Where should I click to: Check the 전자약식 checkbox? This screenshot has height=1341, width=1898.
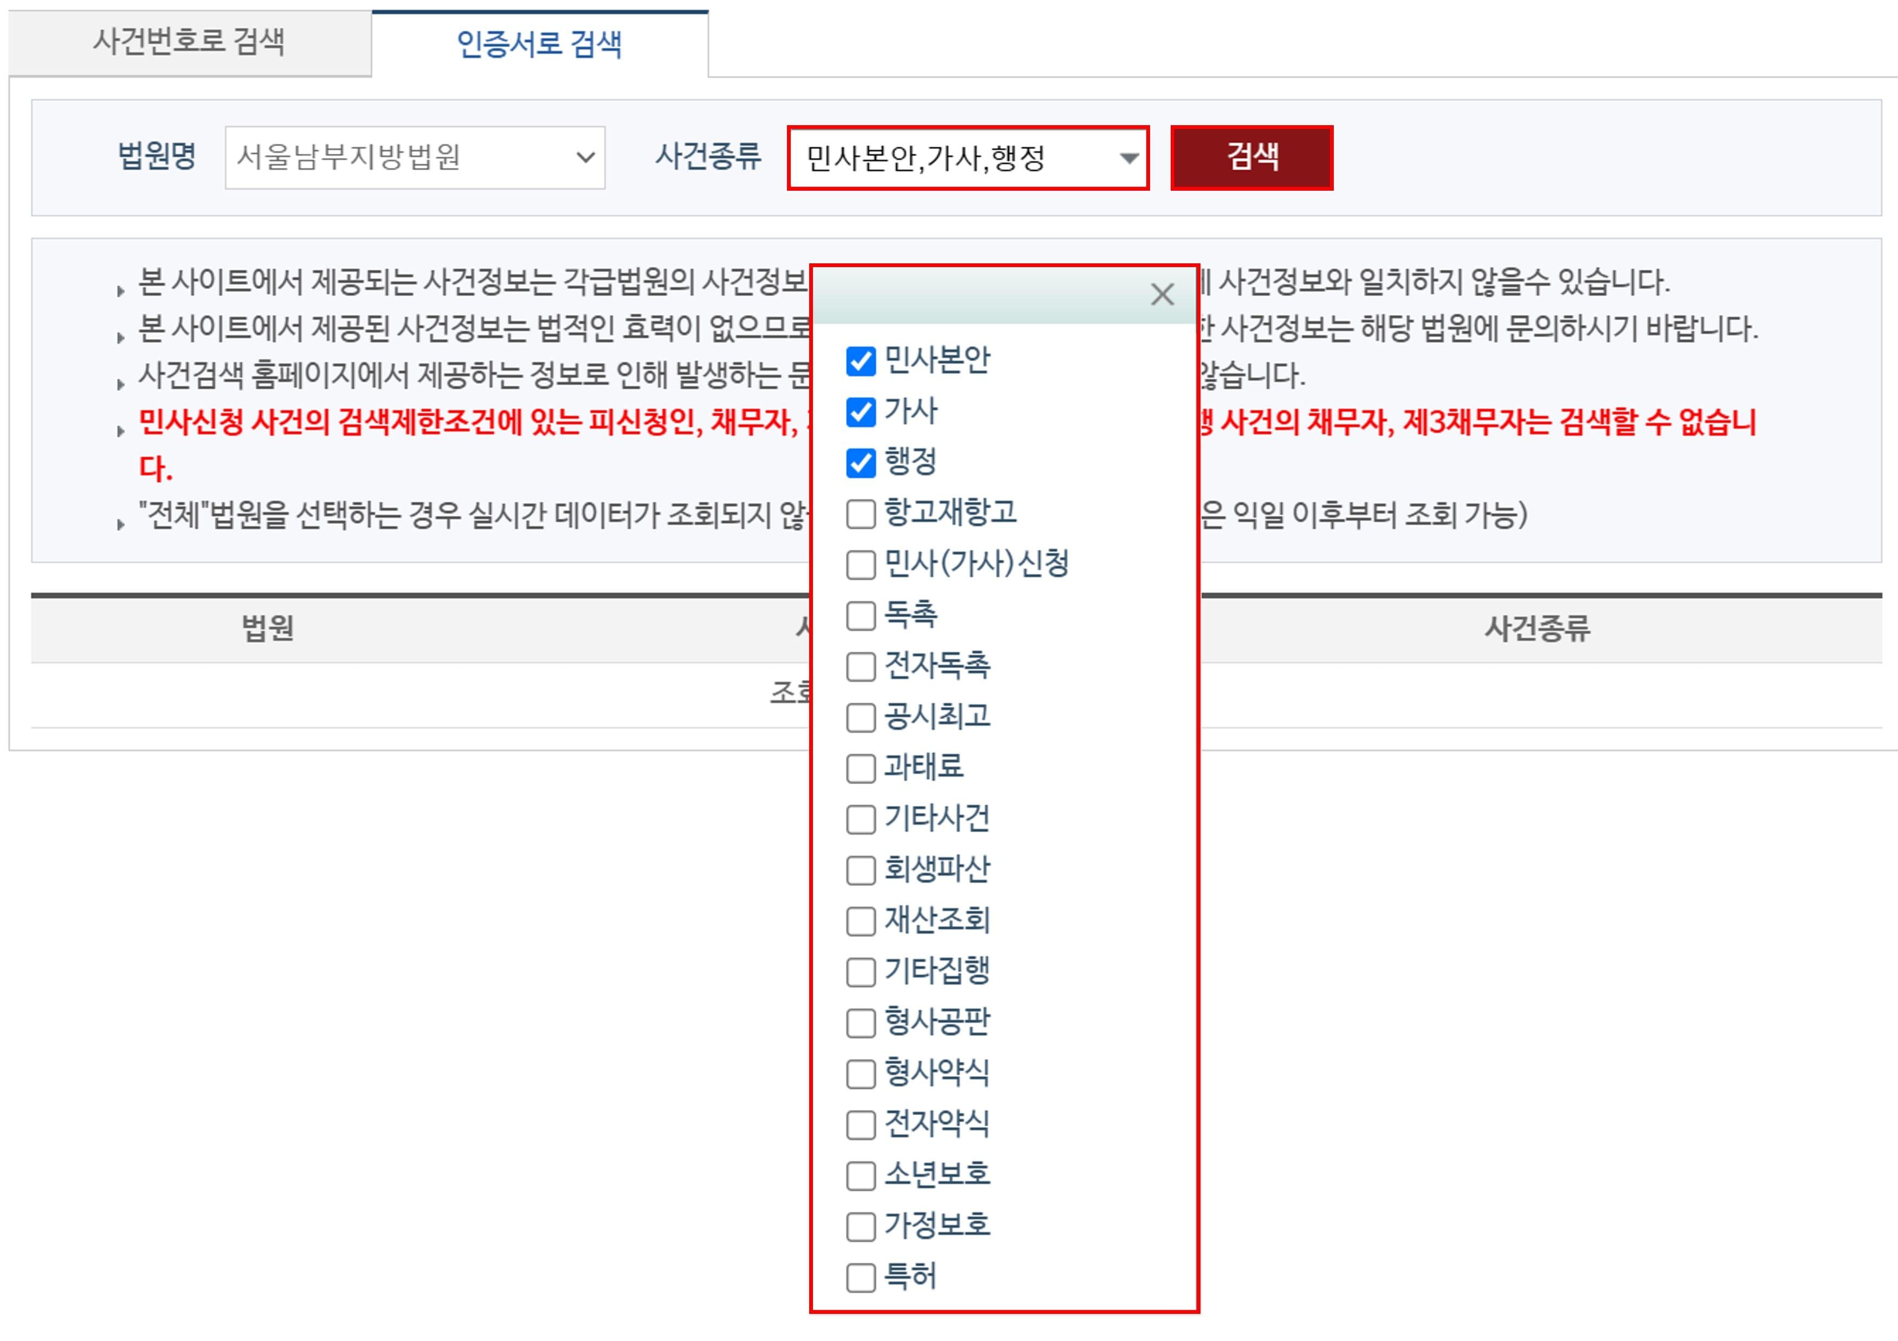coord(861,1125)
